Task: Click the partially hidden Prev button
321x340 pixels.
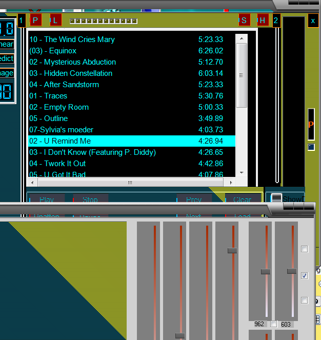Action: [194, 198]
